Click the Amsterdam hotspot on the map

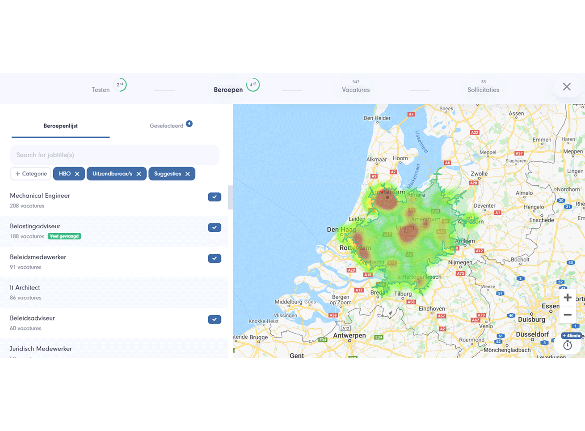387,199
